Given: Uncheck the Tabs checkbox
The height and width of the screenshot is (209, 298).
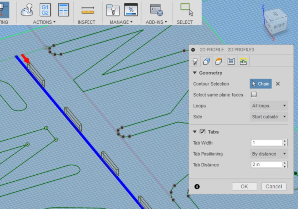Looking at the screenshot, I should click(x=202, y=132).
